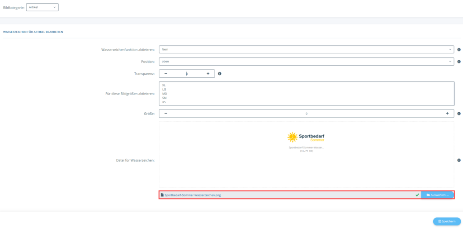Click file icon before Sportbedarf-Sommer-Wasserzeichen.png
This screenshot has height=229, width=463.
point(162,195)
